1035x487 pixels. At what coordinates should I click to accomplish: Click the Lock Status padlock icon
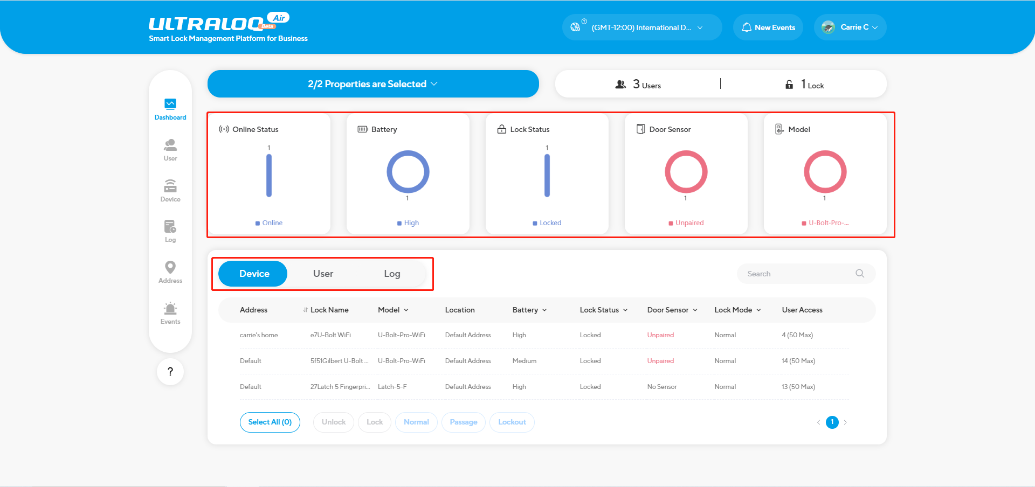[x=501, y=129]
